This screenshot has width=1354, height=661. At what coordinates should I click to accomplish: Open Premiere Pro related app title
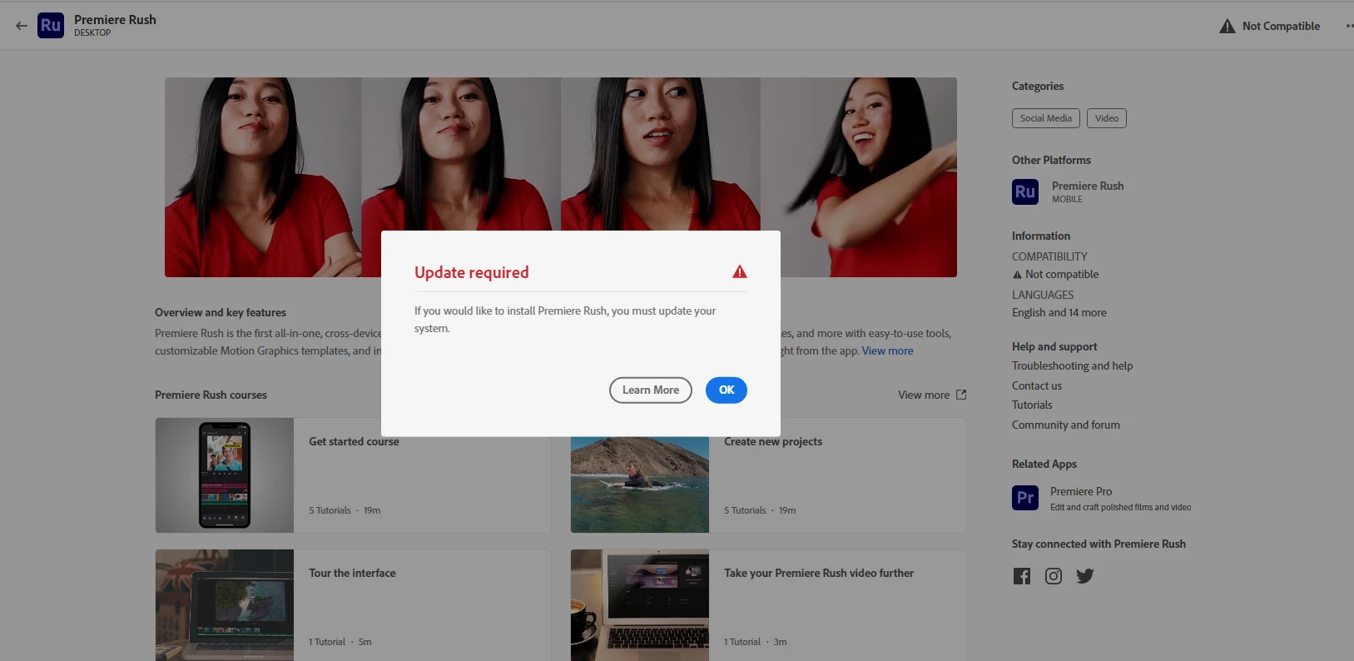[x=1081, y=492]
